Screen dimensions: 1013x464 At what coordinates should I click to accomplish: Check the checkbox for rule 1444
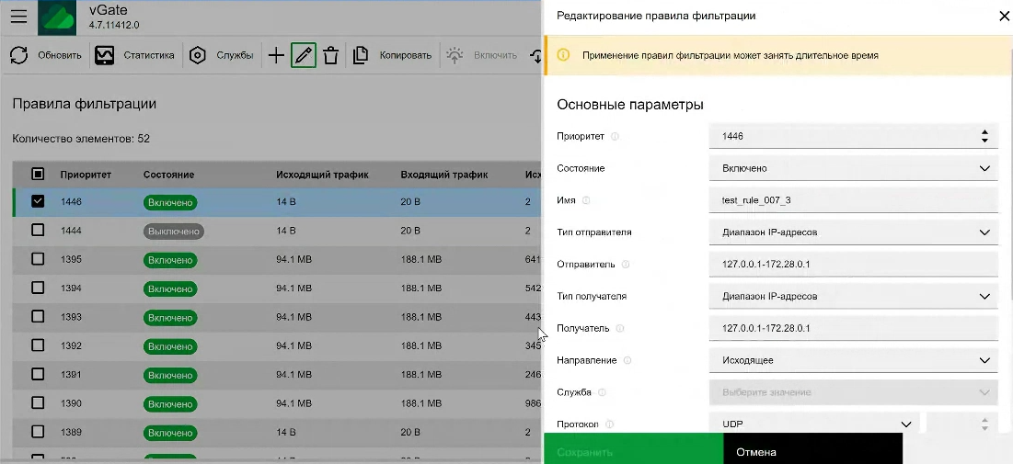(x=38, y=231)
